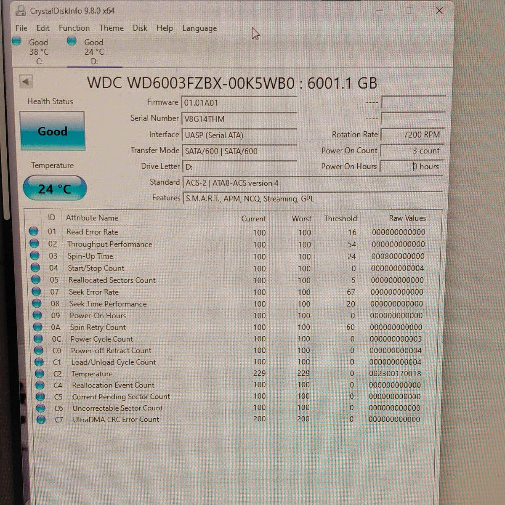Select the Temperature raw value 002300170018
Viewport: 505px width, 505px height.
pos(395,374)
